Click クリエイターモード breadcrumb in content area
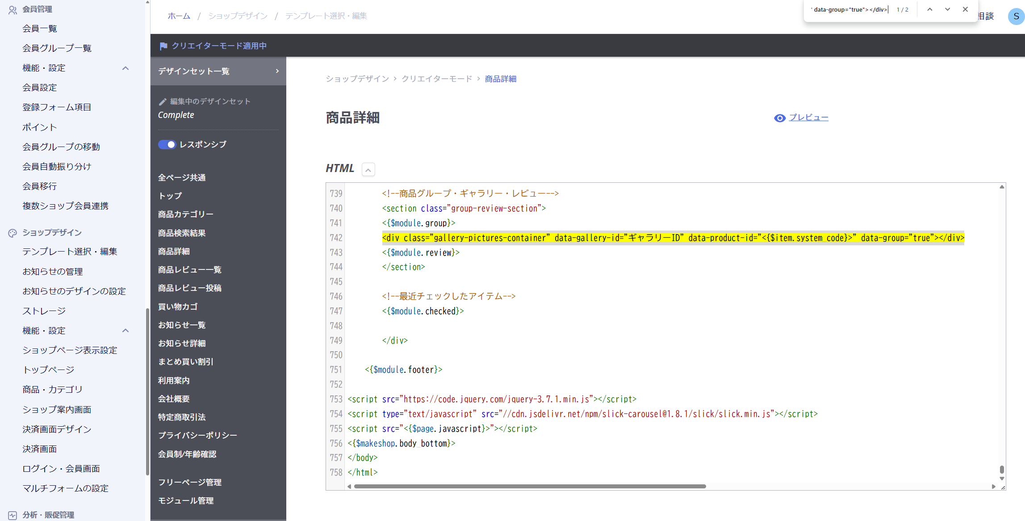1025x521 pixels. tap(436, 79)
